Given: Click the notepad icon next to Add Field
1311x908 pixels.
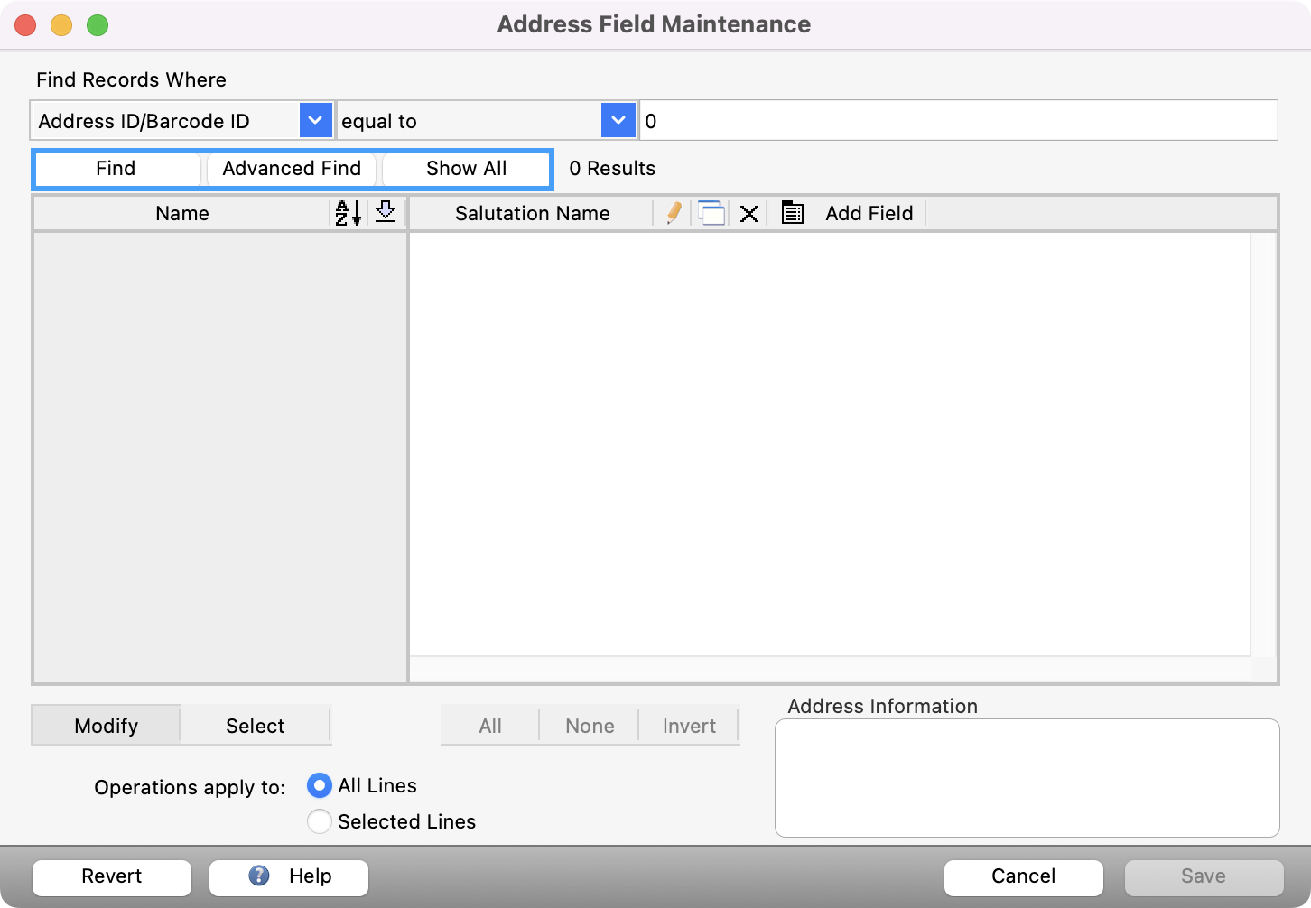Looking at the screenshot, I should pyautogui.click(x=792, y=213).
